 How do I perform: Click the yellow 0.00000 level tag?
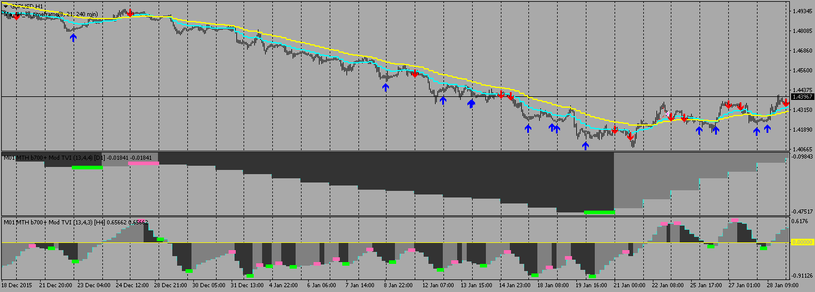click(x=802, y=242)
